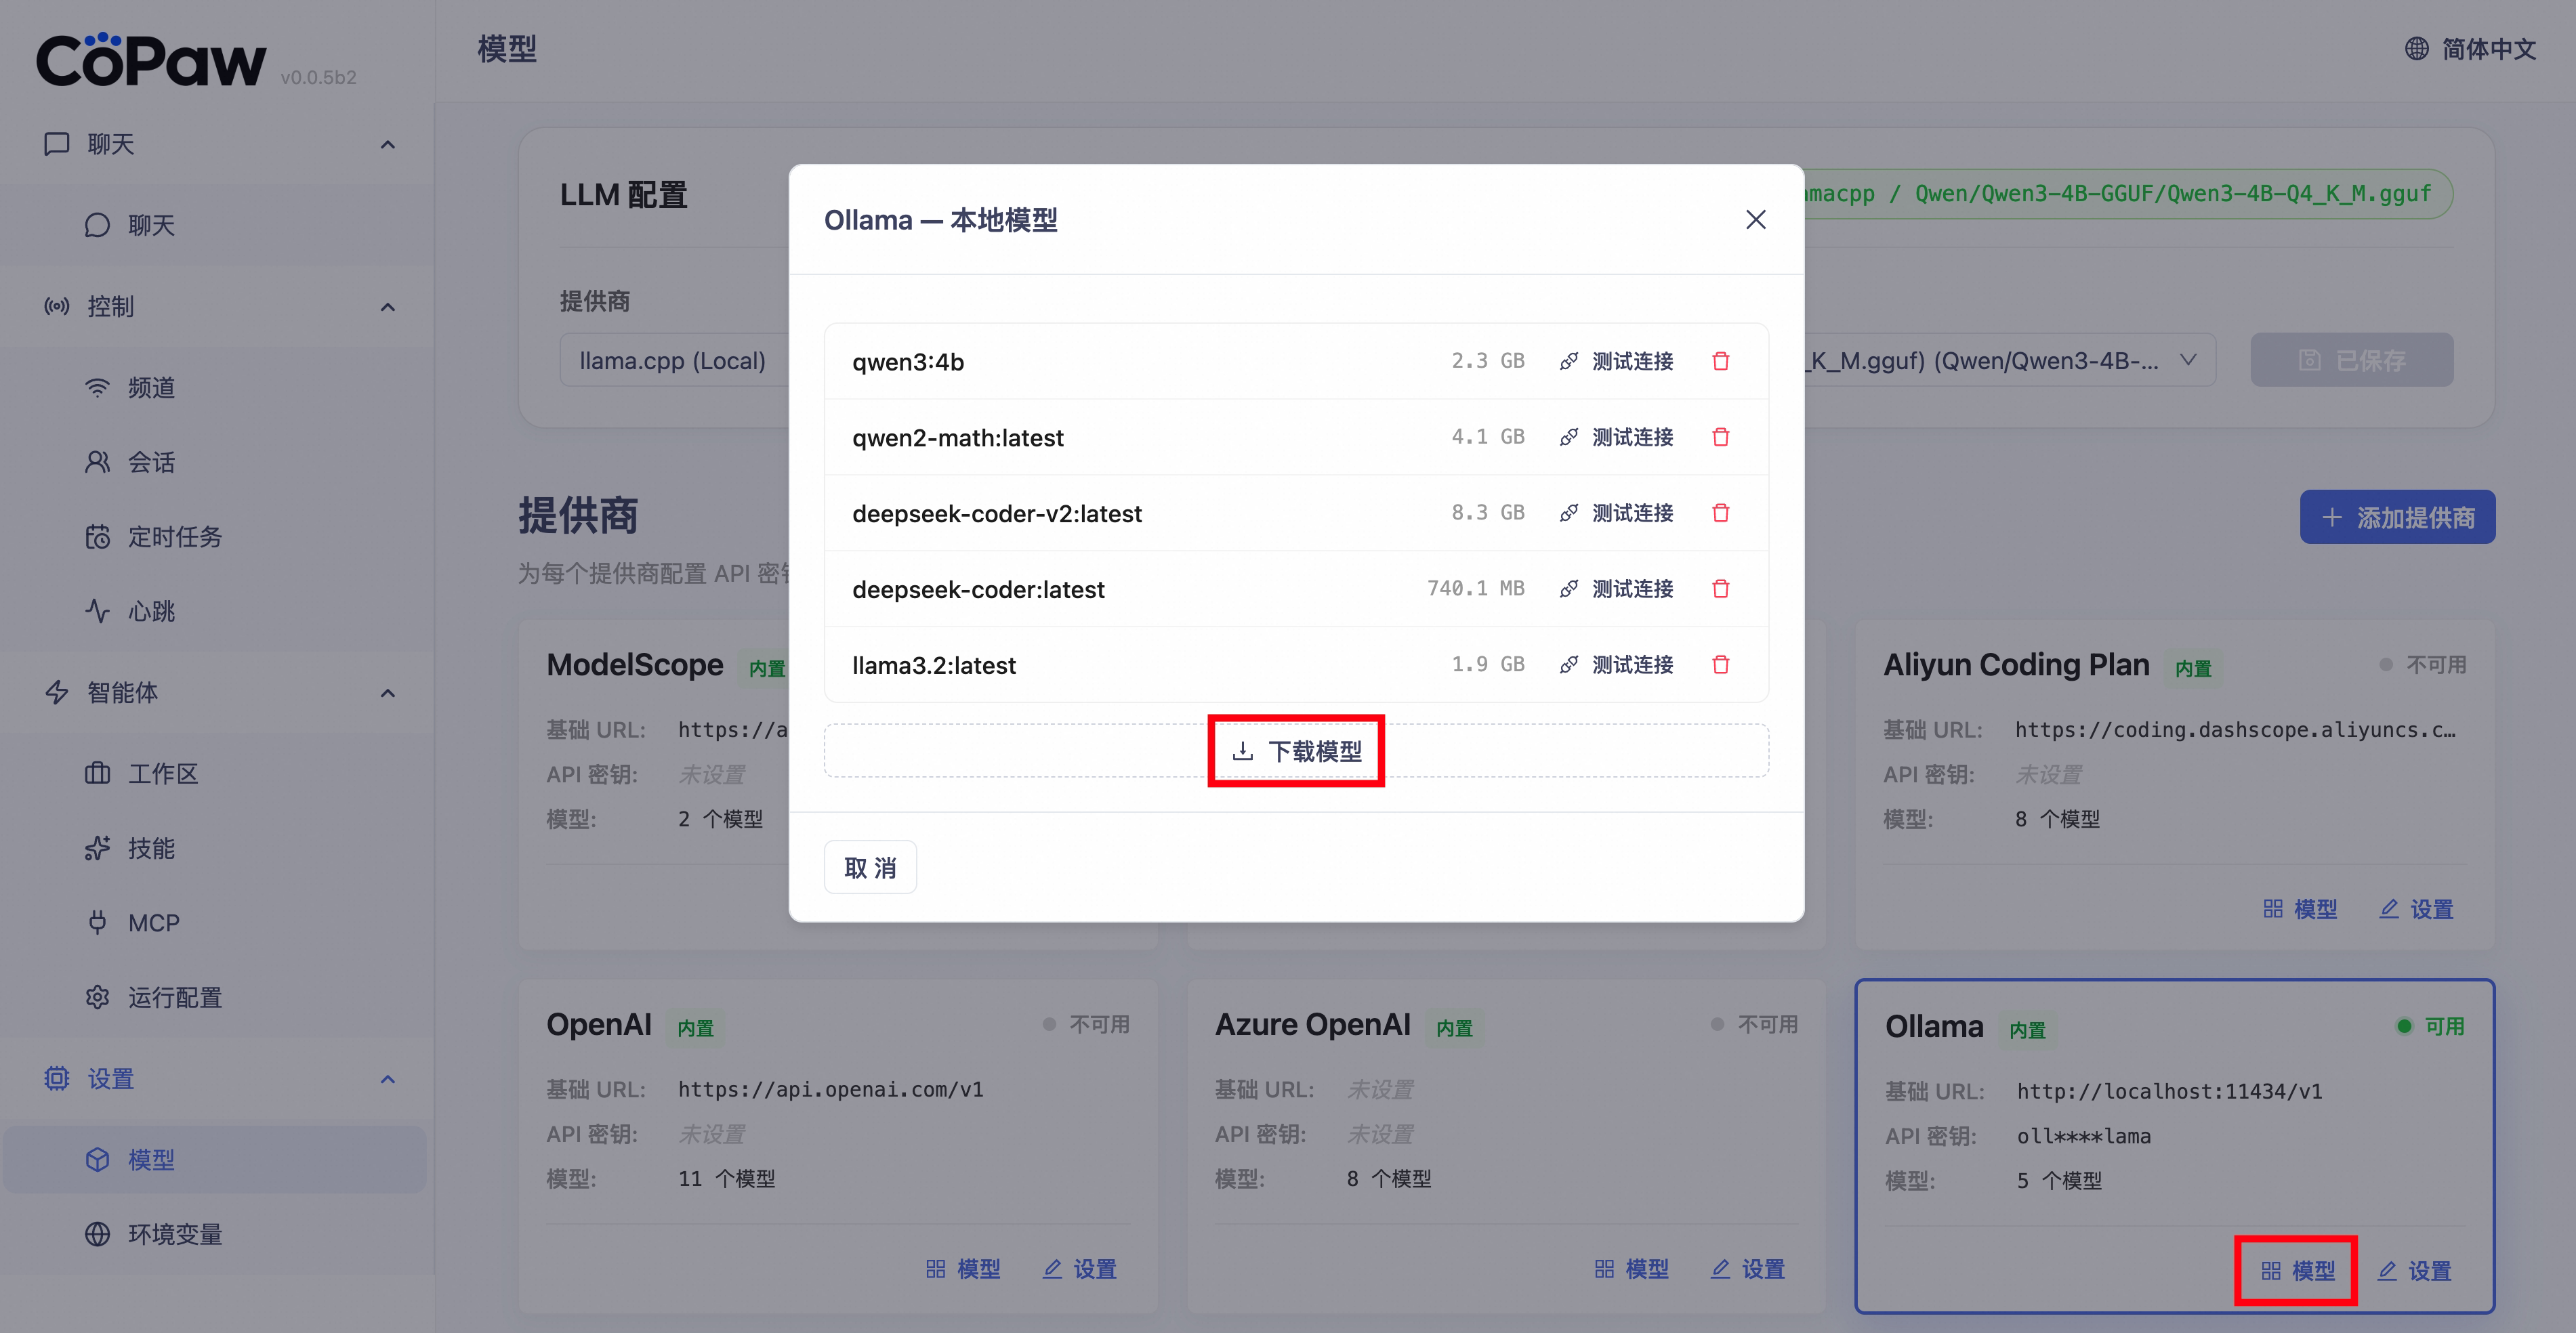The height and width of the screenshot is (1333, 2576).
Task: Collapse the Control sidebar section
Action: (x=388, y=307)
